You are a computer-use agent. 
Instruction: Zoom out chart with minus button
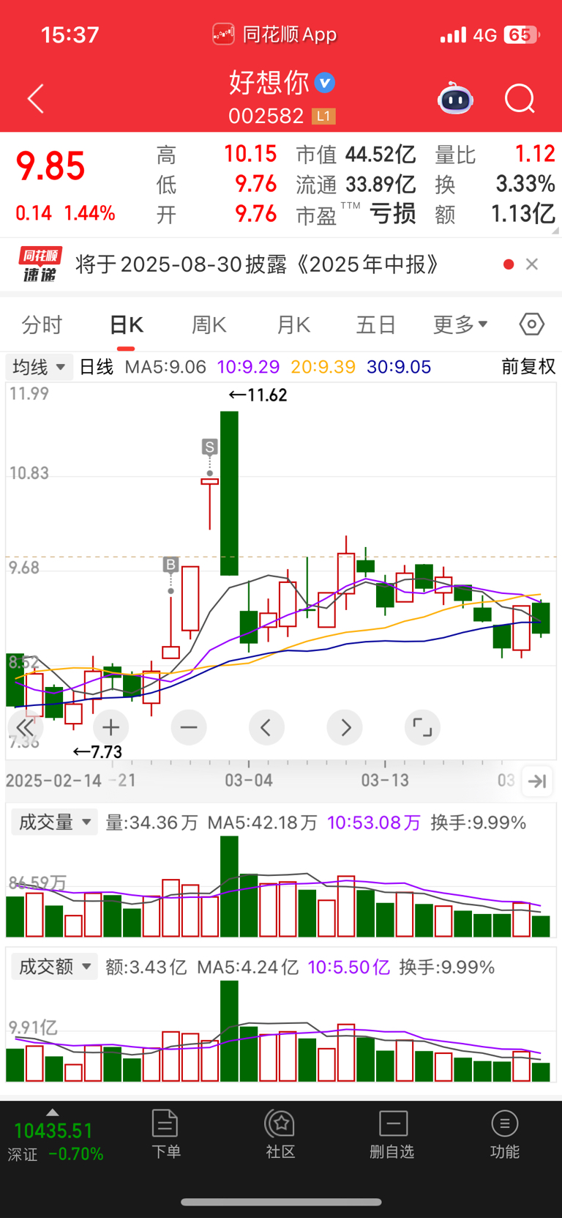point(189,727)
